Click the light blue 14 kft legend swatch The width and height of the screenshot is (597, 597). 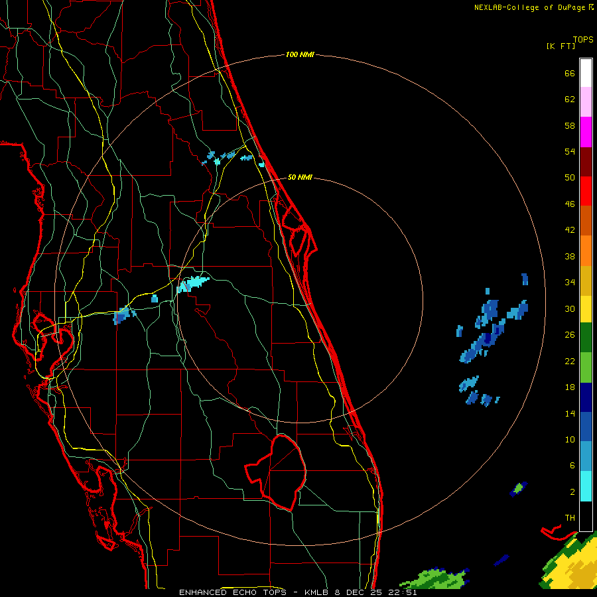[x=586, y=456]
